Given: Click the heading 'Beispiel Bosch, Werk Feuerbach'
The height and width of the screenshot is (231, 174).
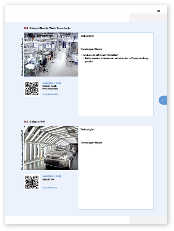Looking at the screenshot, I should (x=49, y=28).
